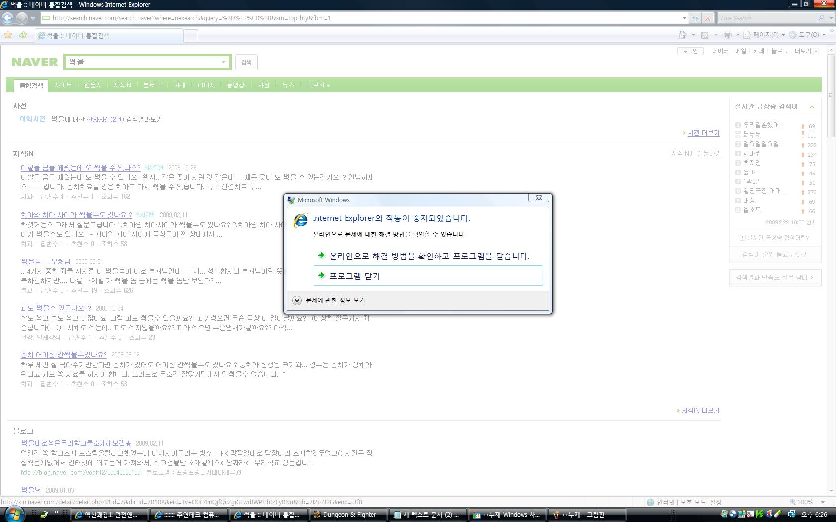Expand the 더보기 header dropdown
The width and height of the screenshot is (836, 522).
click(806, 51)
